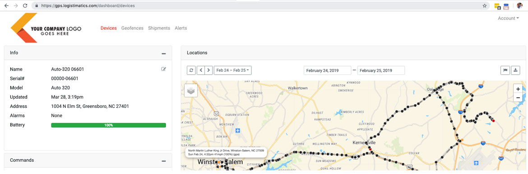Open the Geofences tab
This screenshot has height=174, width=528.
pyautogui.click(x=132, y=28)
